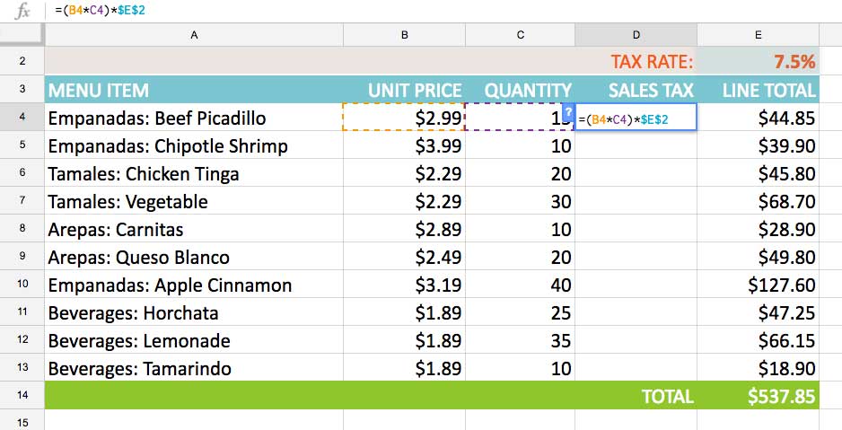This screenshot has height=430, width=842.
Task: Click the active cell D4 formula editor
Action: [x=636, y=117]
